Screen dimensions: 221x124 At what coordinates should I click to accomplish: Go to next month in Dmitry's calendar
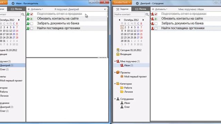pyautogui.click(x=143, y=20)
